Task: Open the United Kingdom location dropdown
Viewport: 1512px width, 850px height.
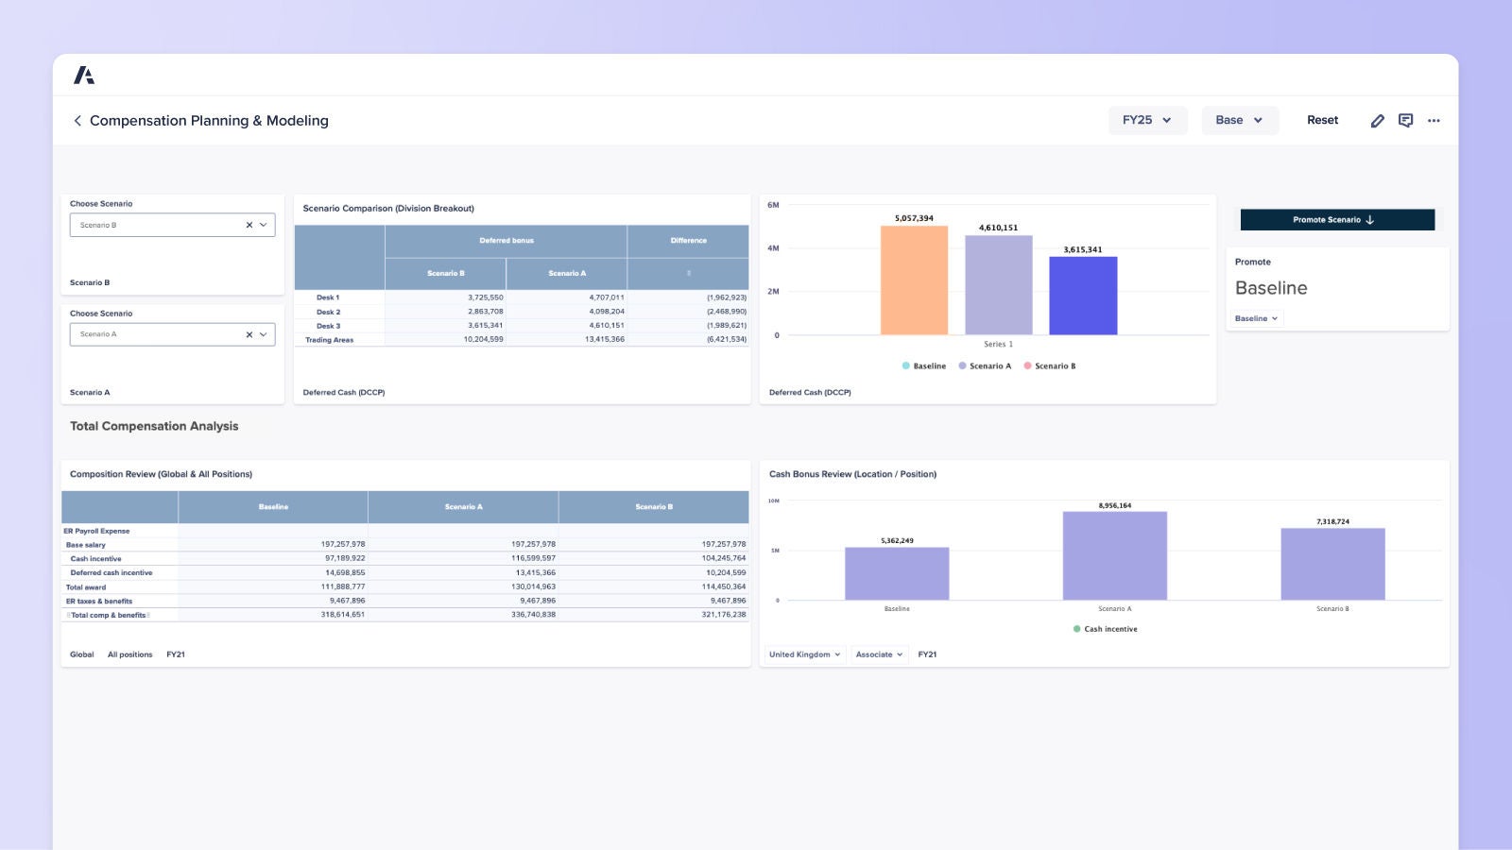Action: 803,654
